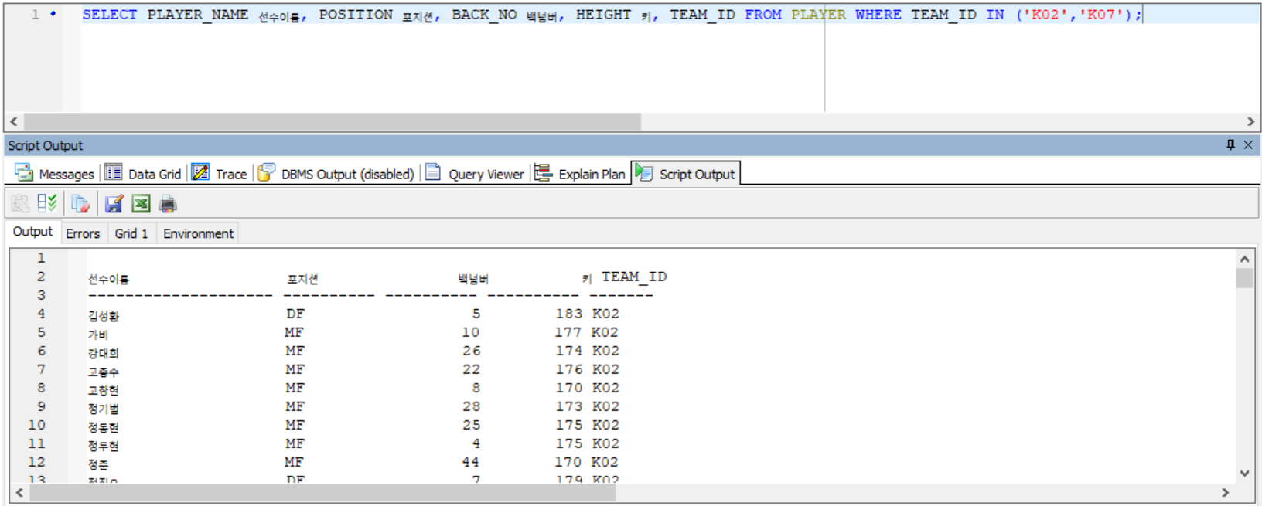Click the disabled refresh icon in output toolbar
The image size is (1262, 506).
click(20, 204)
